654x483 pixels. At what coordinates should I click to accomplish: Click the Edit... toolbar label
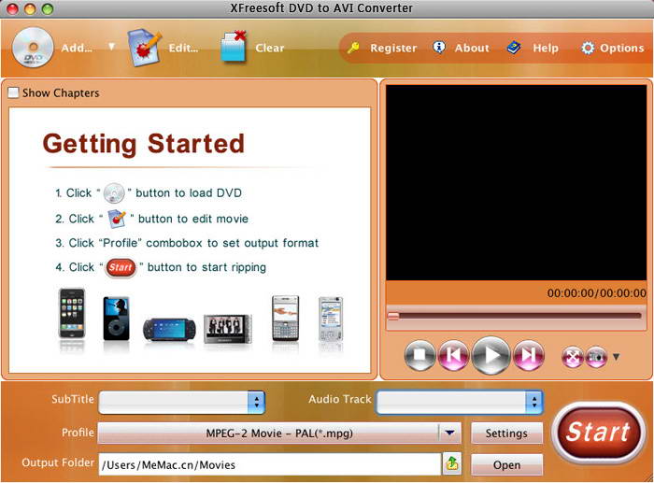click(x=183, y=48)
